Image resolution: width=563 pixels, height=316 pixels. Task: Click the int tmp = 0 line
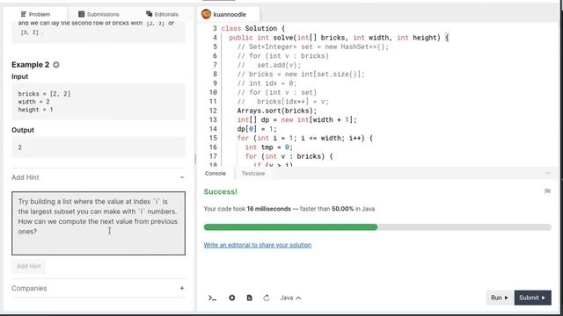pyautogui.click(x=269, y=147)
